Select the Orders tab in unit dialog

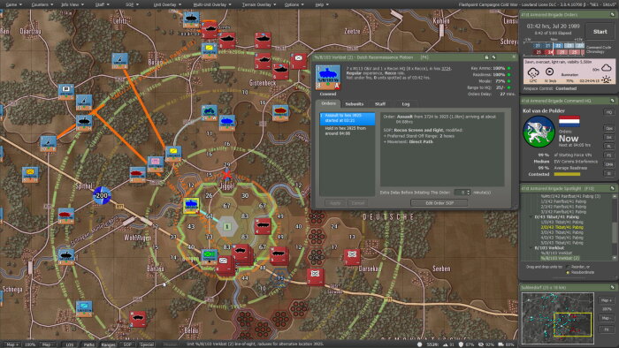click(328, 103)
